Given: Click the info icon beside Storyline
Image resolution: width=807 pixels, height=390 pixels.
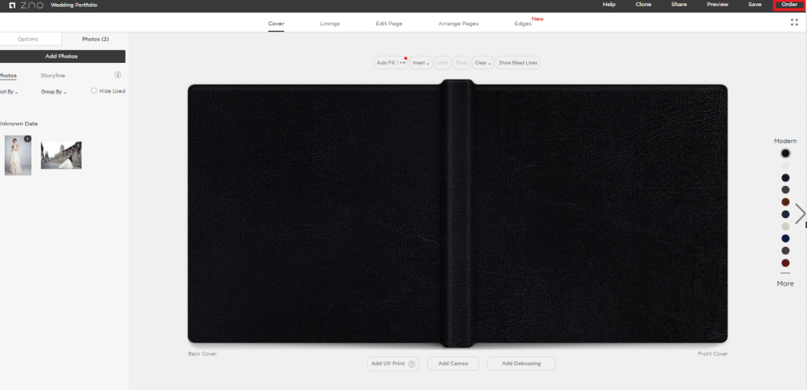Looking at the screenshot, I should tap(118, 75).
